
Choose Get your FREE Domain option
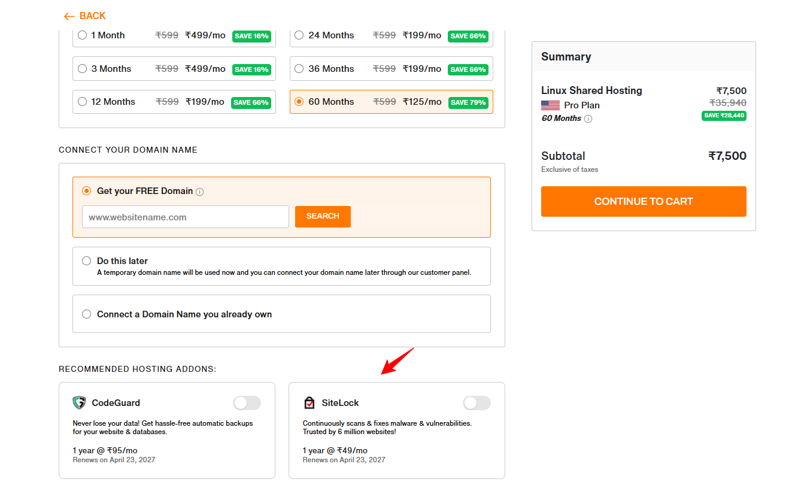pos(87,191)
